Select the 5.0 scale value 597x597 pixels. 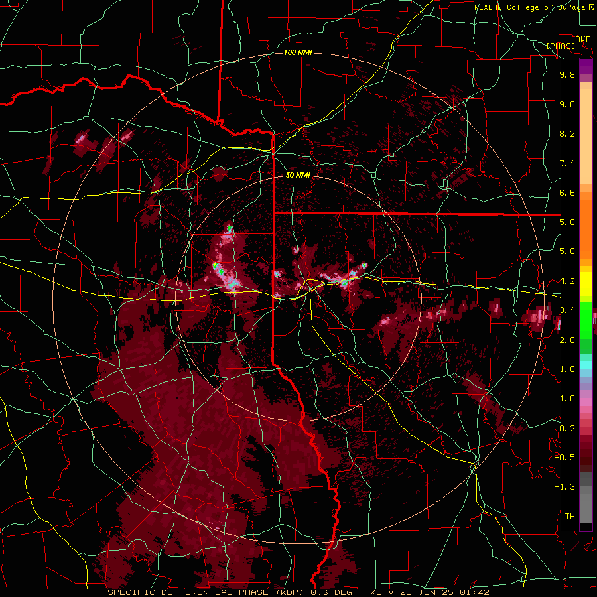point(567,251)
